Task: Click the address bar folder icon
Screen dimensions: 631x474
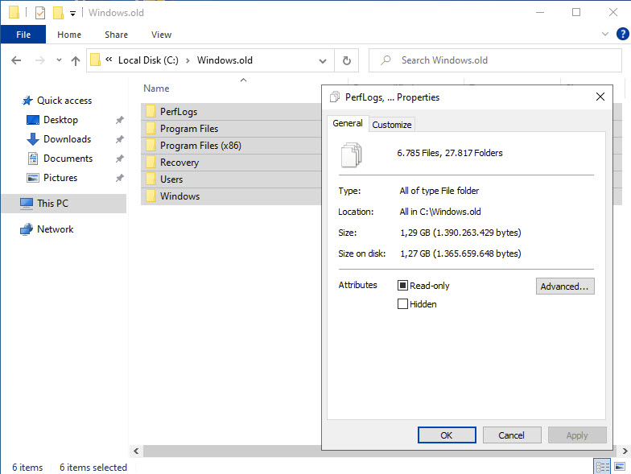Action: (95, 60)
